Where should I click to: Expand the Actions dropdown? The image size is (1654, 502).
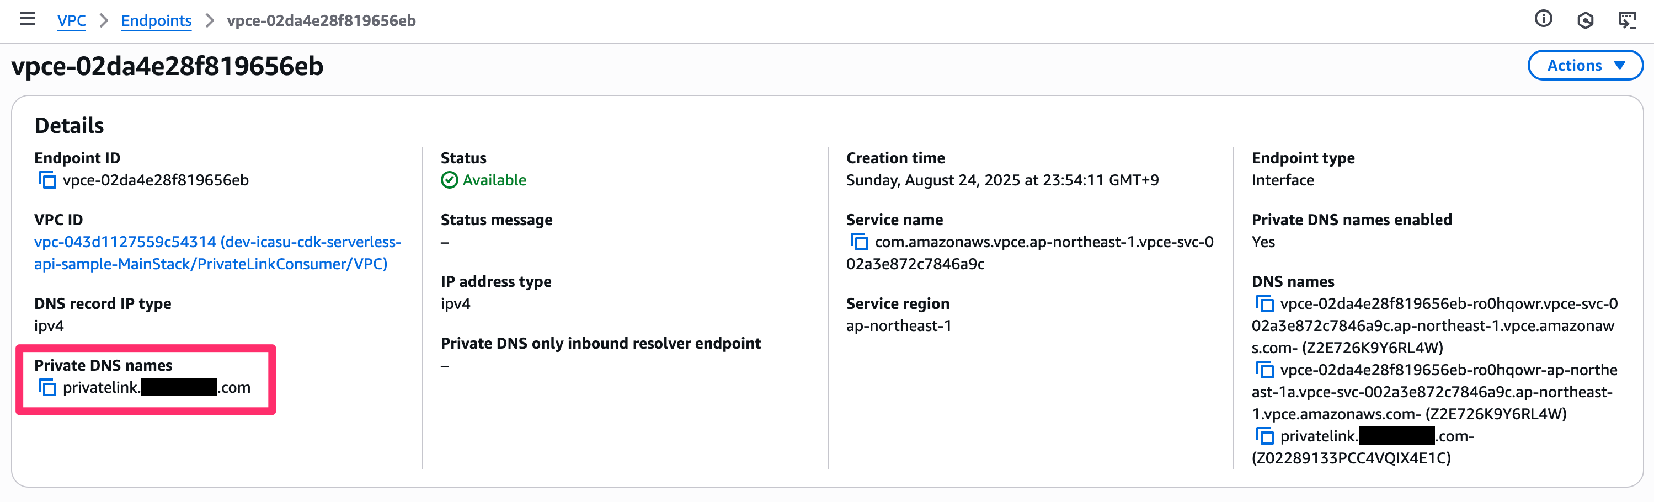coord(1584,66)
